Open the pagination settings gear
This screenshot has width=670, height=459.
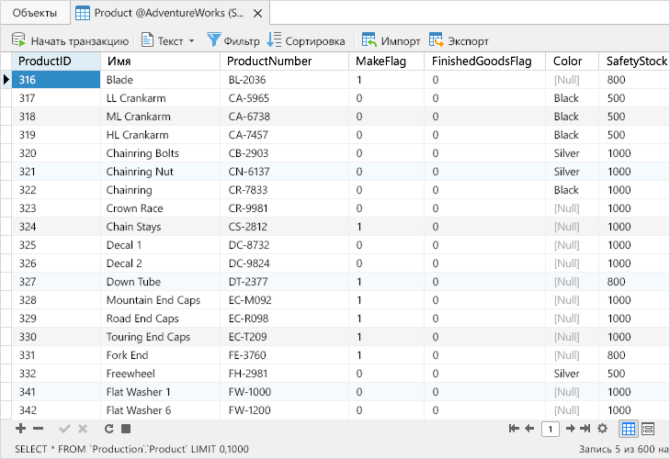tap(603, 429)
